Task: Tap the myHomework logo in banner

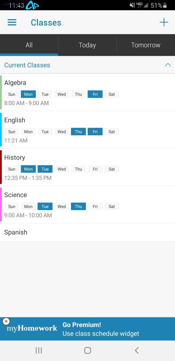Action: point(32,328)
